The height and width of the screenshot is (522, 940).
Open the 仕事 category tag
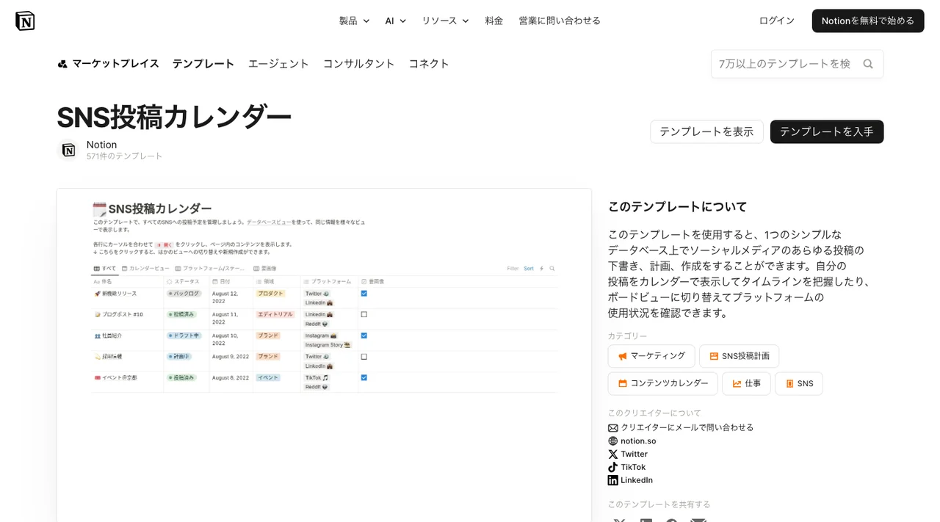747,383
